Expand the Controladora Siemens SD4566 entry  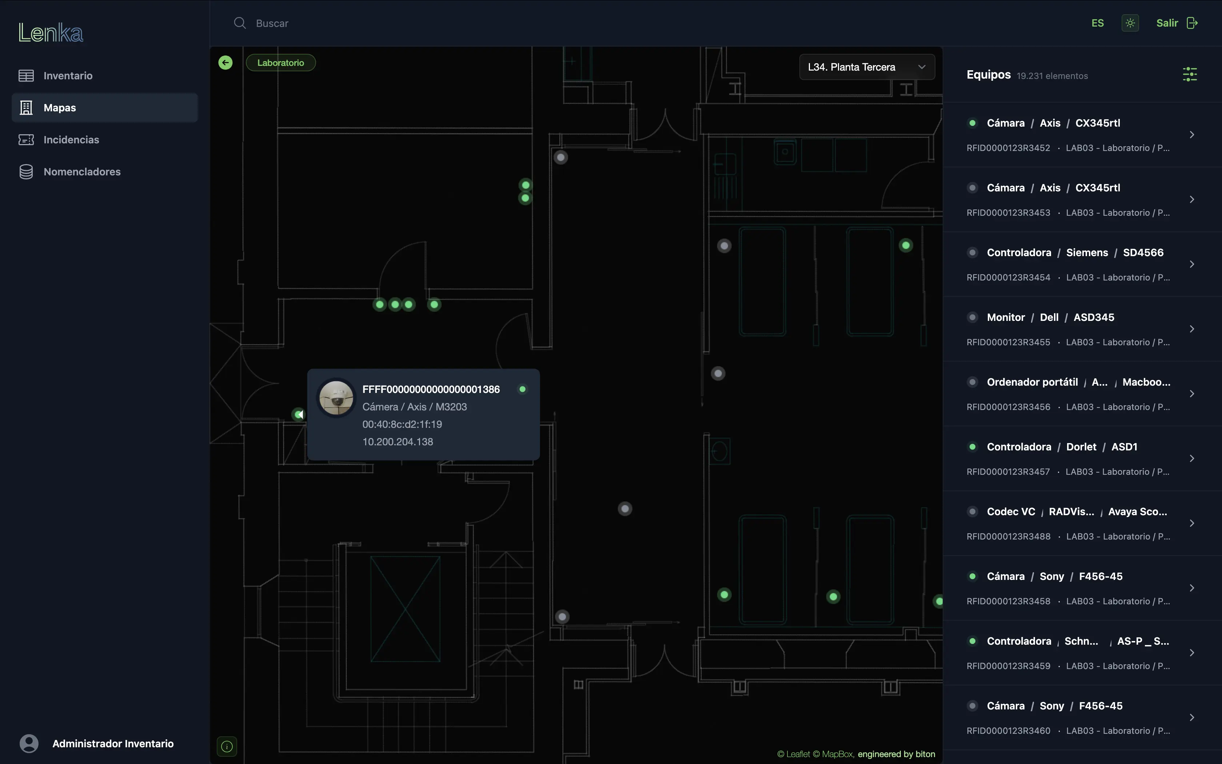(x=1192, y=264)
